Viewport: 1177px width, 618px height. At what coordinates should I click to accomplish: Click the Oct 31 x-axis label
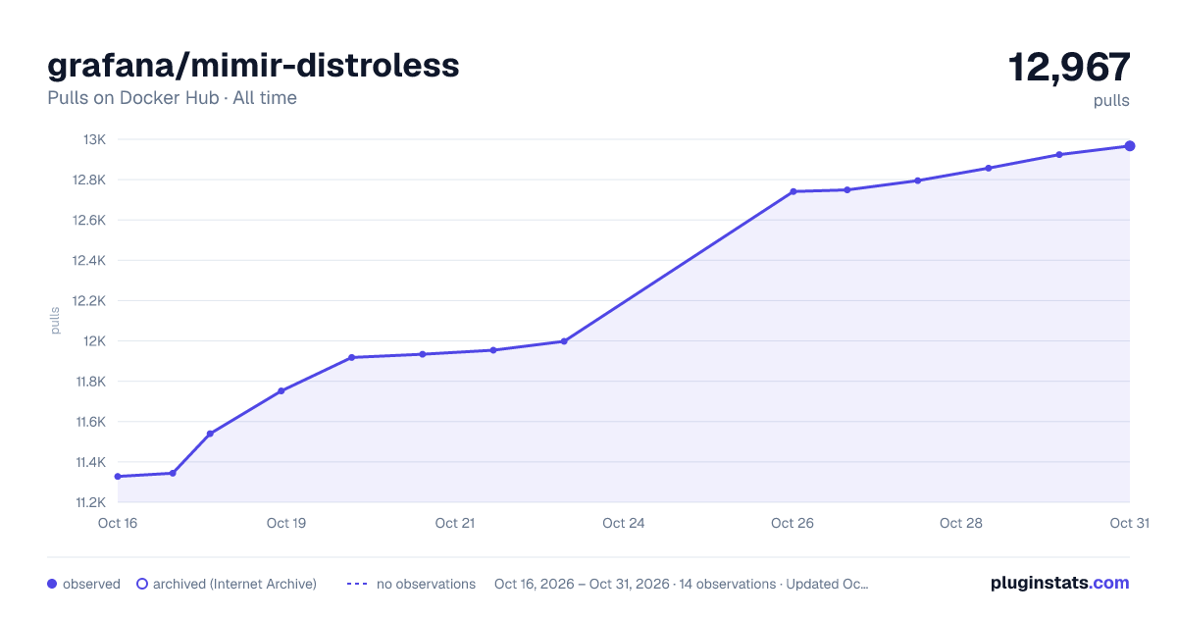[1129, 523]
